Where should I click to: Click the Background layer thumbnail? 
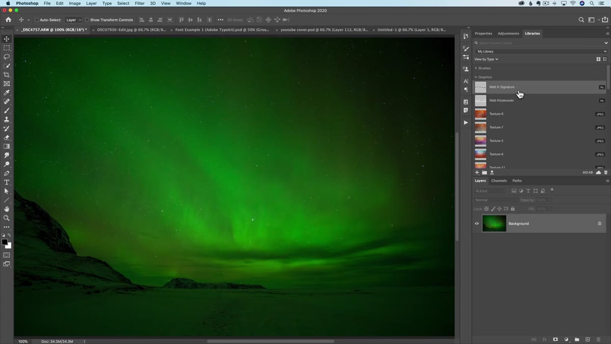[494, 223]
